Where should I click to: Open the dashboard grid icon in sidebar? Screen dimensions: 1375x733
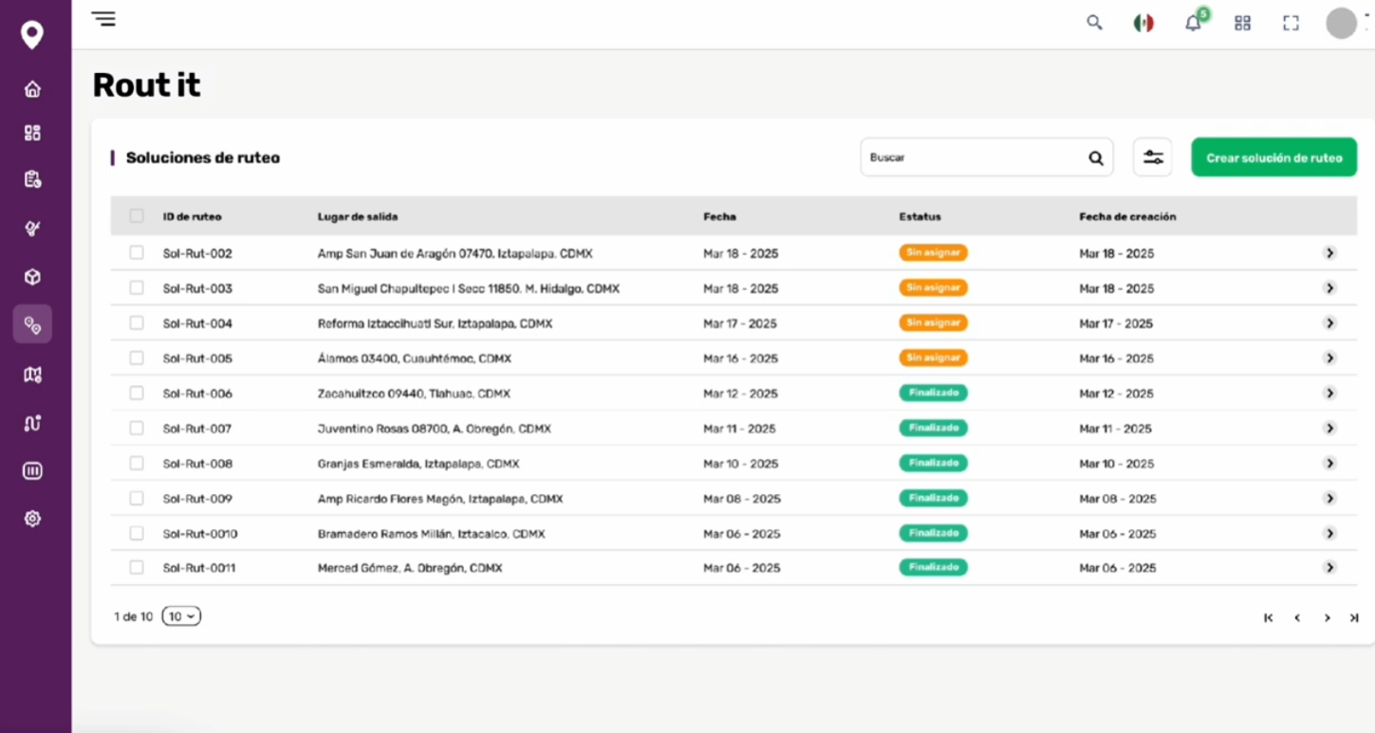click(32, 133)
